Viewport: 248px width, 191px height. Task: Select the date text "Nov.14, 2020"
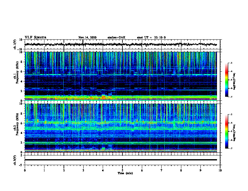tap(87, 37)
